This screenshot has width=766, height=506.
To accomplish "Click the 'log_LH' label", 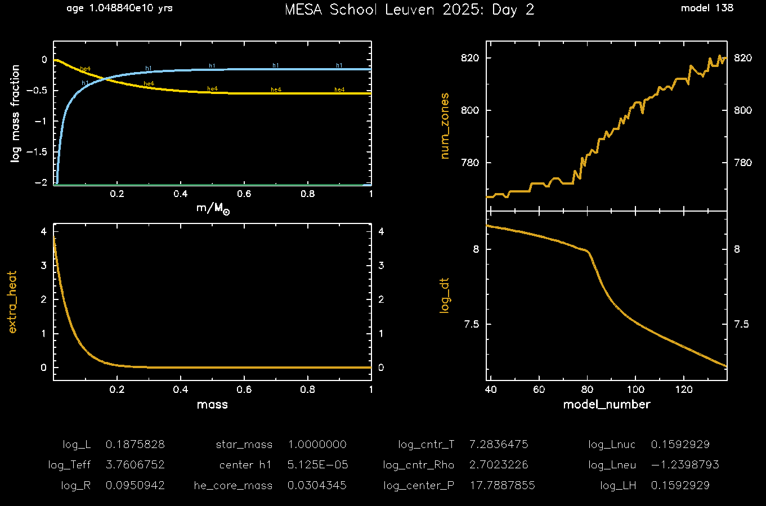I will coord(618,486).
